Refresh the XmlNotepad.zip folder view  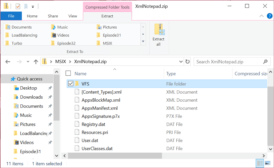click(x=188, y=62)
